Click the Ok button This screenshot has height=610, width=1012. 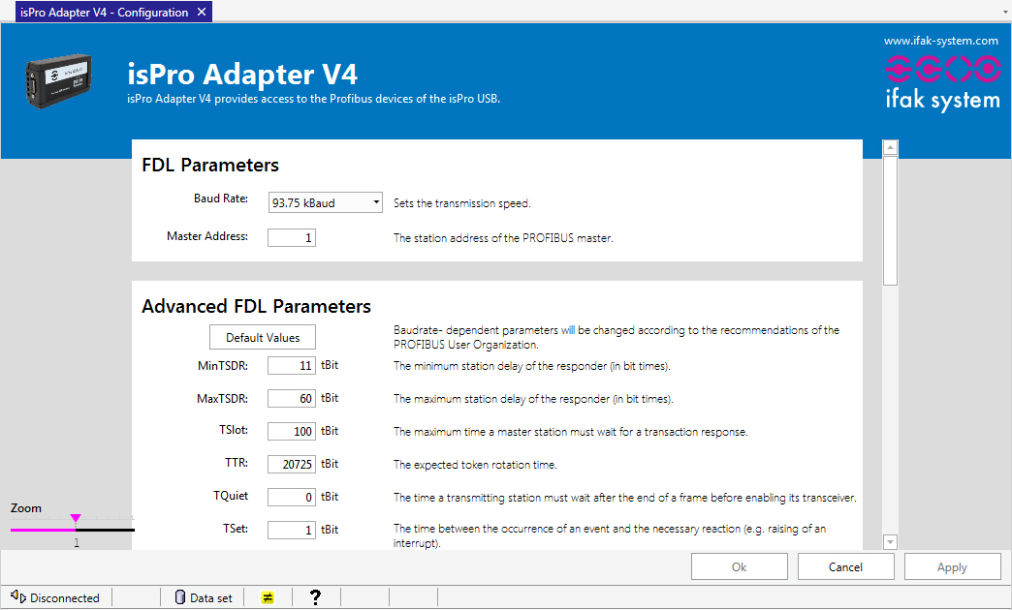(x=739, y=566)
